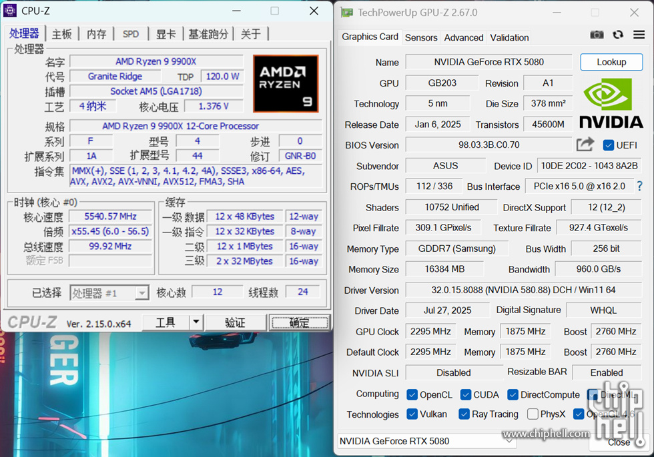Open the Graphics Card tab in GPU-Z
This screenshot has width=654, height=457.
click(x=370, y=37)
